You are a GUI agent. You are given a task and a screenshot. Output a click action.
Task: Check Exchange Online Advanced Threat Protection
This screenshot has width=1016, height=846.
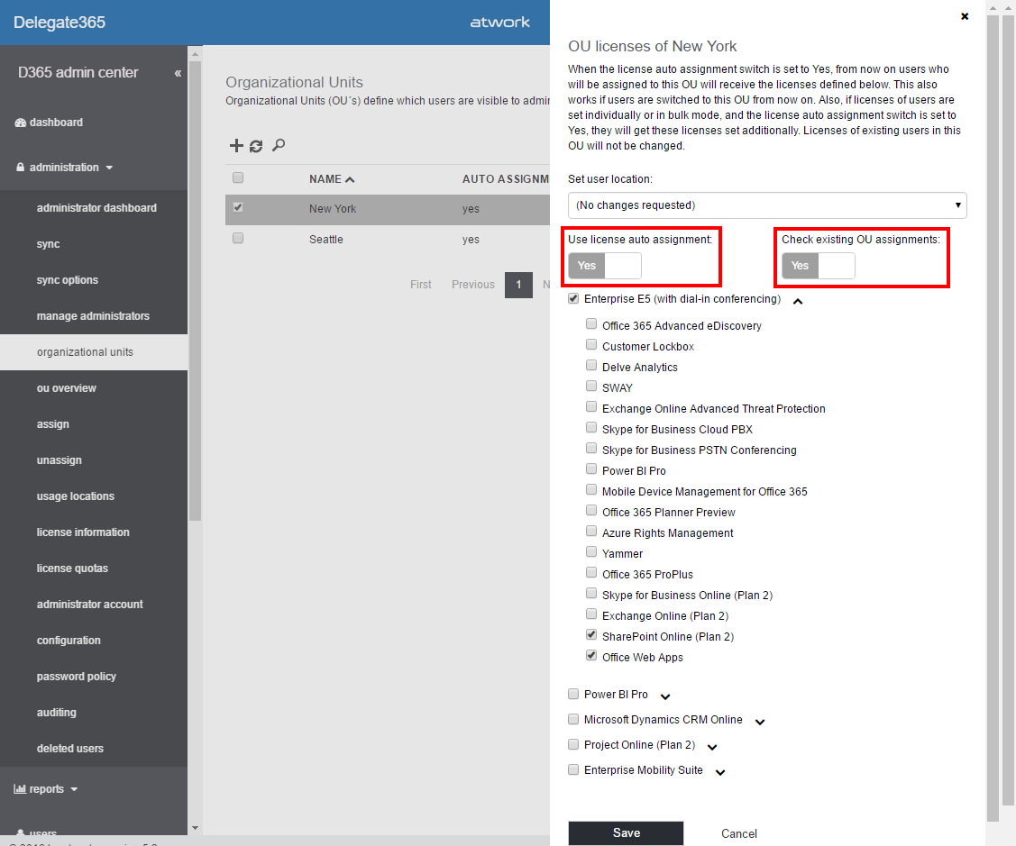click(591, 407)
